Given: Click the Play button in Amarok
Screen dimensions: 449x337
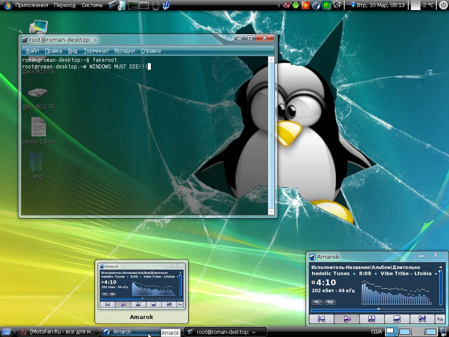Looking at the screenshot, I should pos(347,319).
